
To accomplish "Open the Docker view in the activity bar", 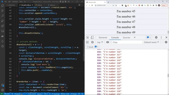I will pyautogui.click(x=2, y=36).
